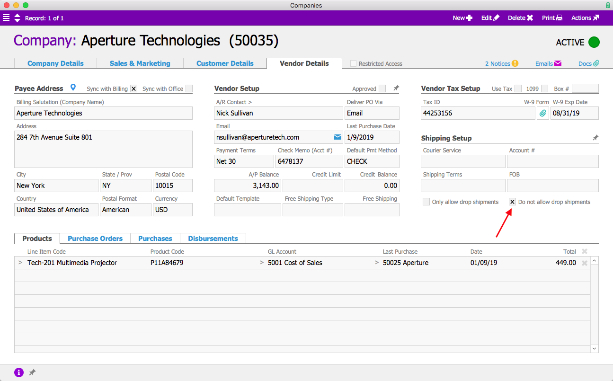Open the Emails link
Image resolution: width=613 pixels, height=381 pixels.
click(549, 63)
